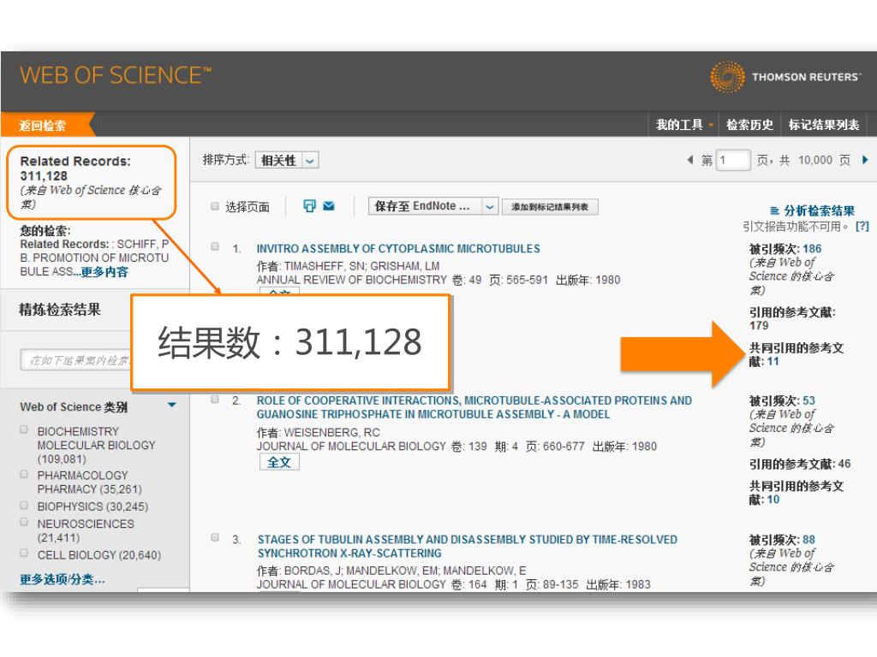Click the analyze results list icon
The image size is (877, 657).
click(x=774, y=210)
